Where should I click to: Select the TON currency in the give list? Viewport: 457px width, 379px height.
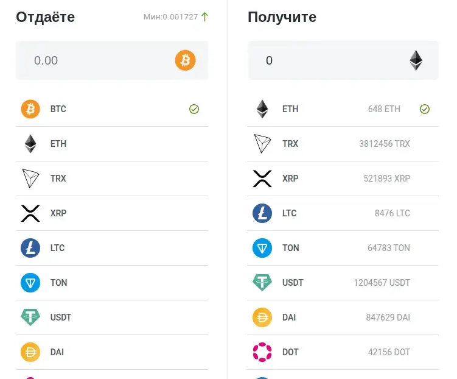point(112,283)
